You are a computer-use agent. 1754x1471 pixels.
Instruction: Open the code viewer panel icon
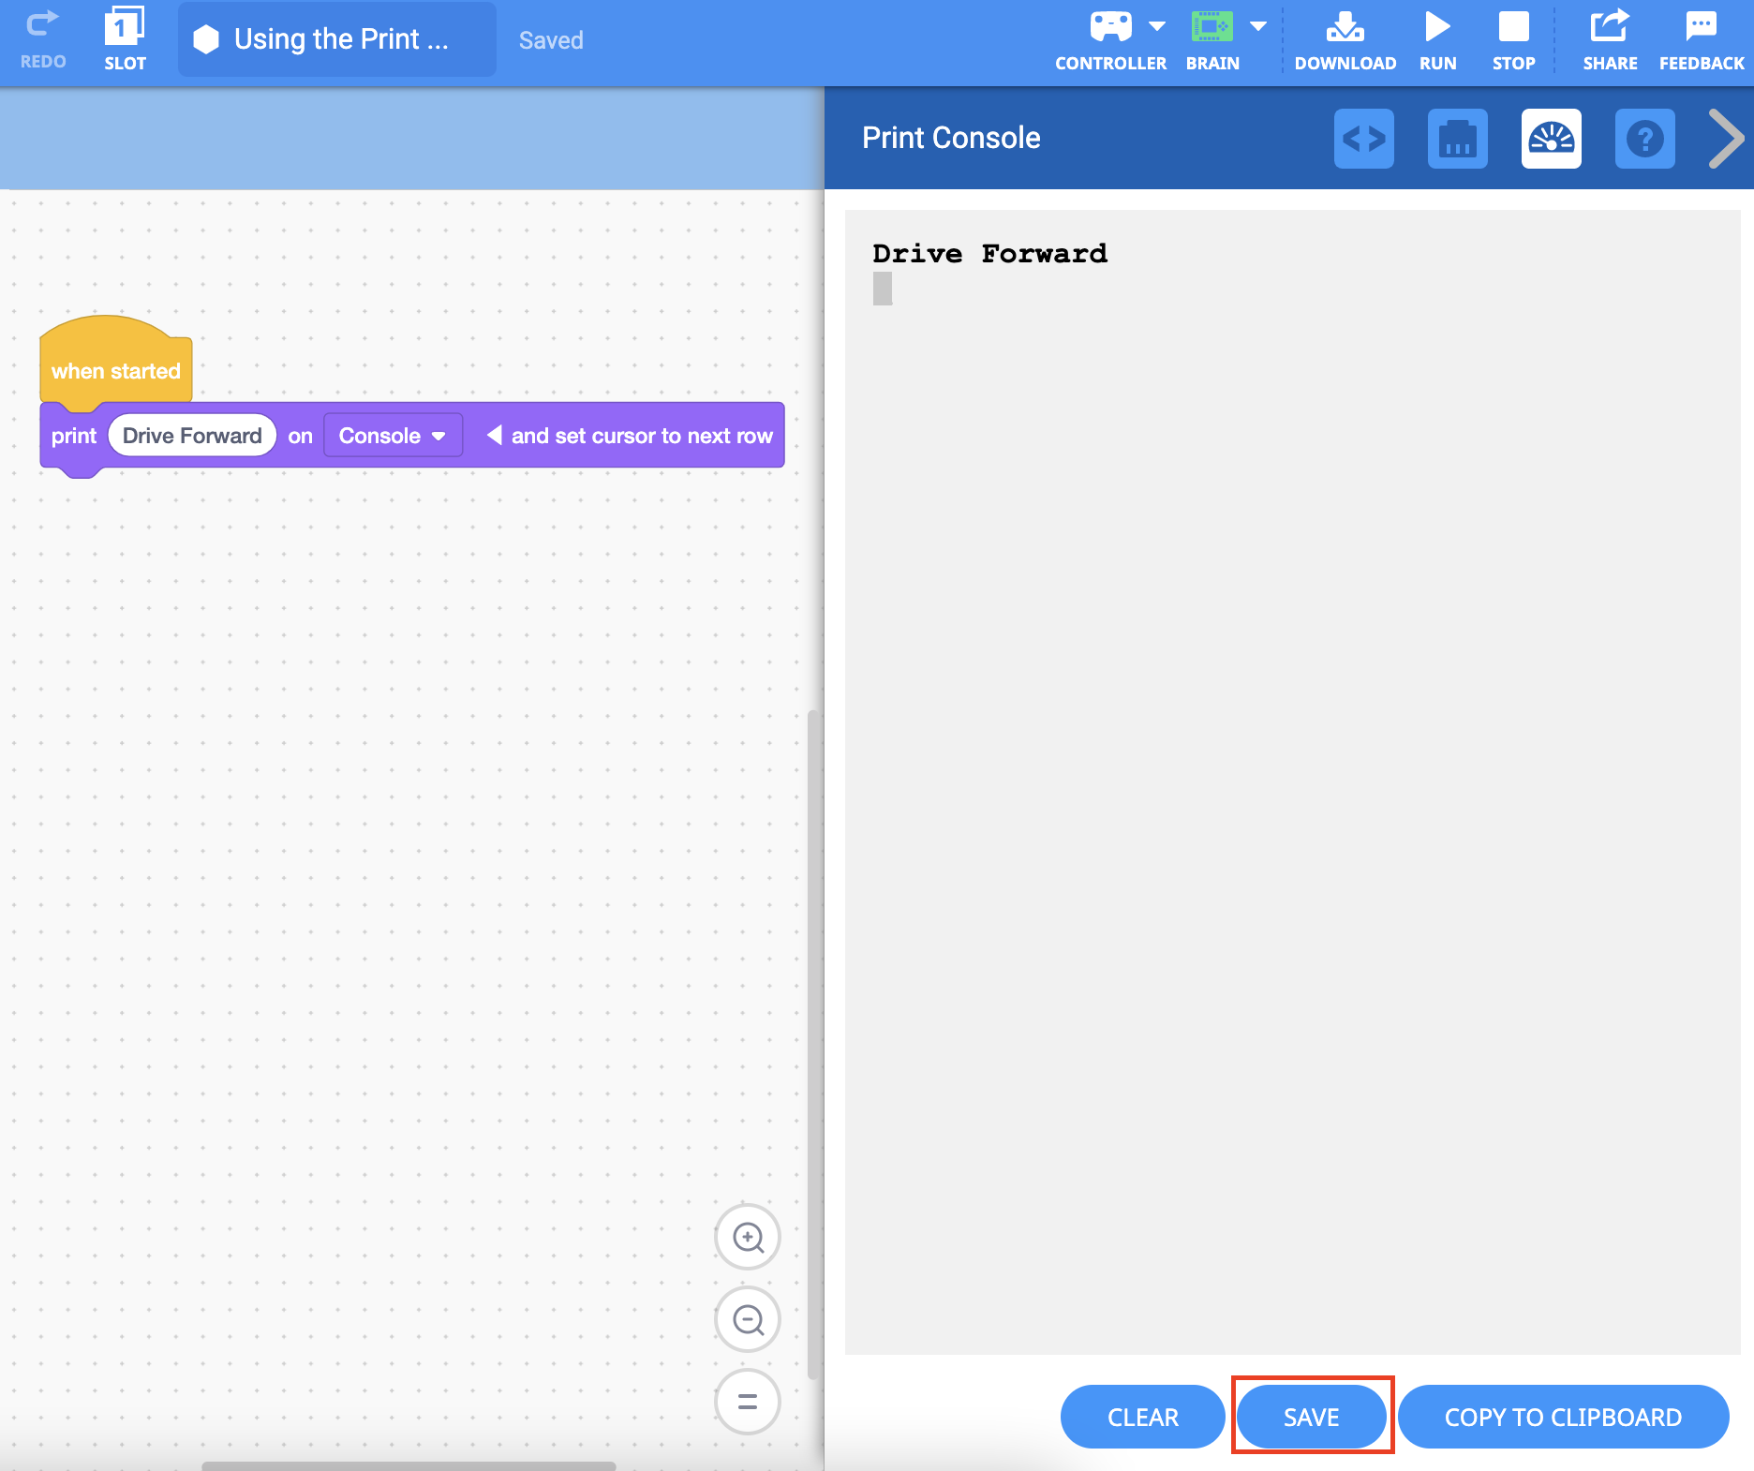coord(1363,139)
